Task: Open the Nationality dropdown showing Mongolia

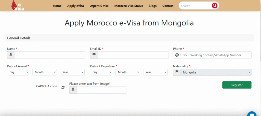Action: [x=216, y=72]
